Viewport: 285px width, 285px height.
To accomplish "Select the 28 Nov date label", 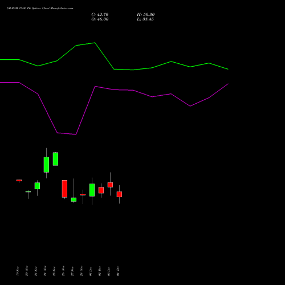I will pyautogui.click(x=82, y=271).
